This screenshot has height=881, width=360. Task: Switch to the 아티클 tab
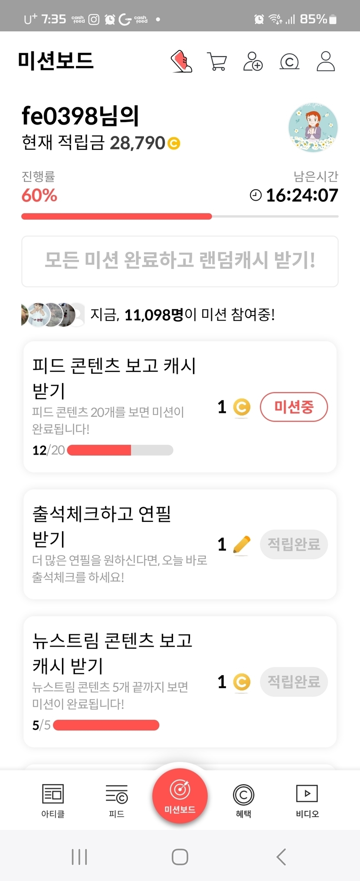point(53,801)
